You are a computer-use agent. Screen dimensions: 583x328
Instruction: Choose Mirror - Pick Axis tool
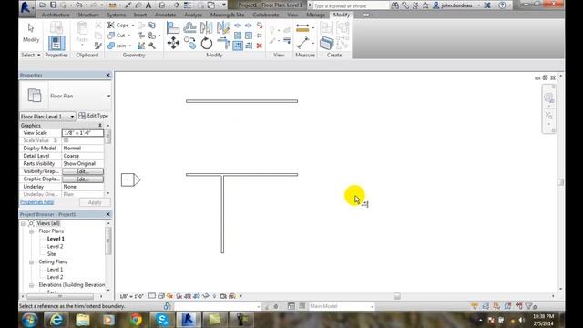coord(207,27)
